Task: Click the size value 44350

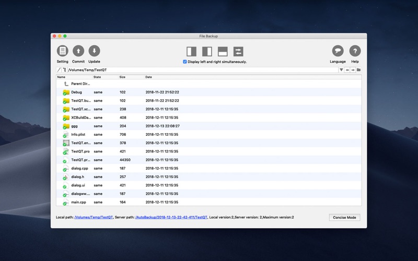Action: click(x=125, y=160)
